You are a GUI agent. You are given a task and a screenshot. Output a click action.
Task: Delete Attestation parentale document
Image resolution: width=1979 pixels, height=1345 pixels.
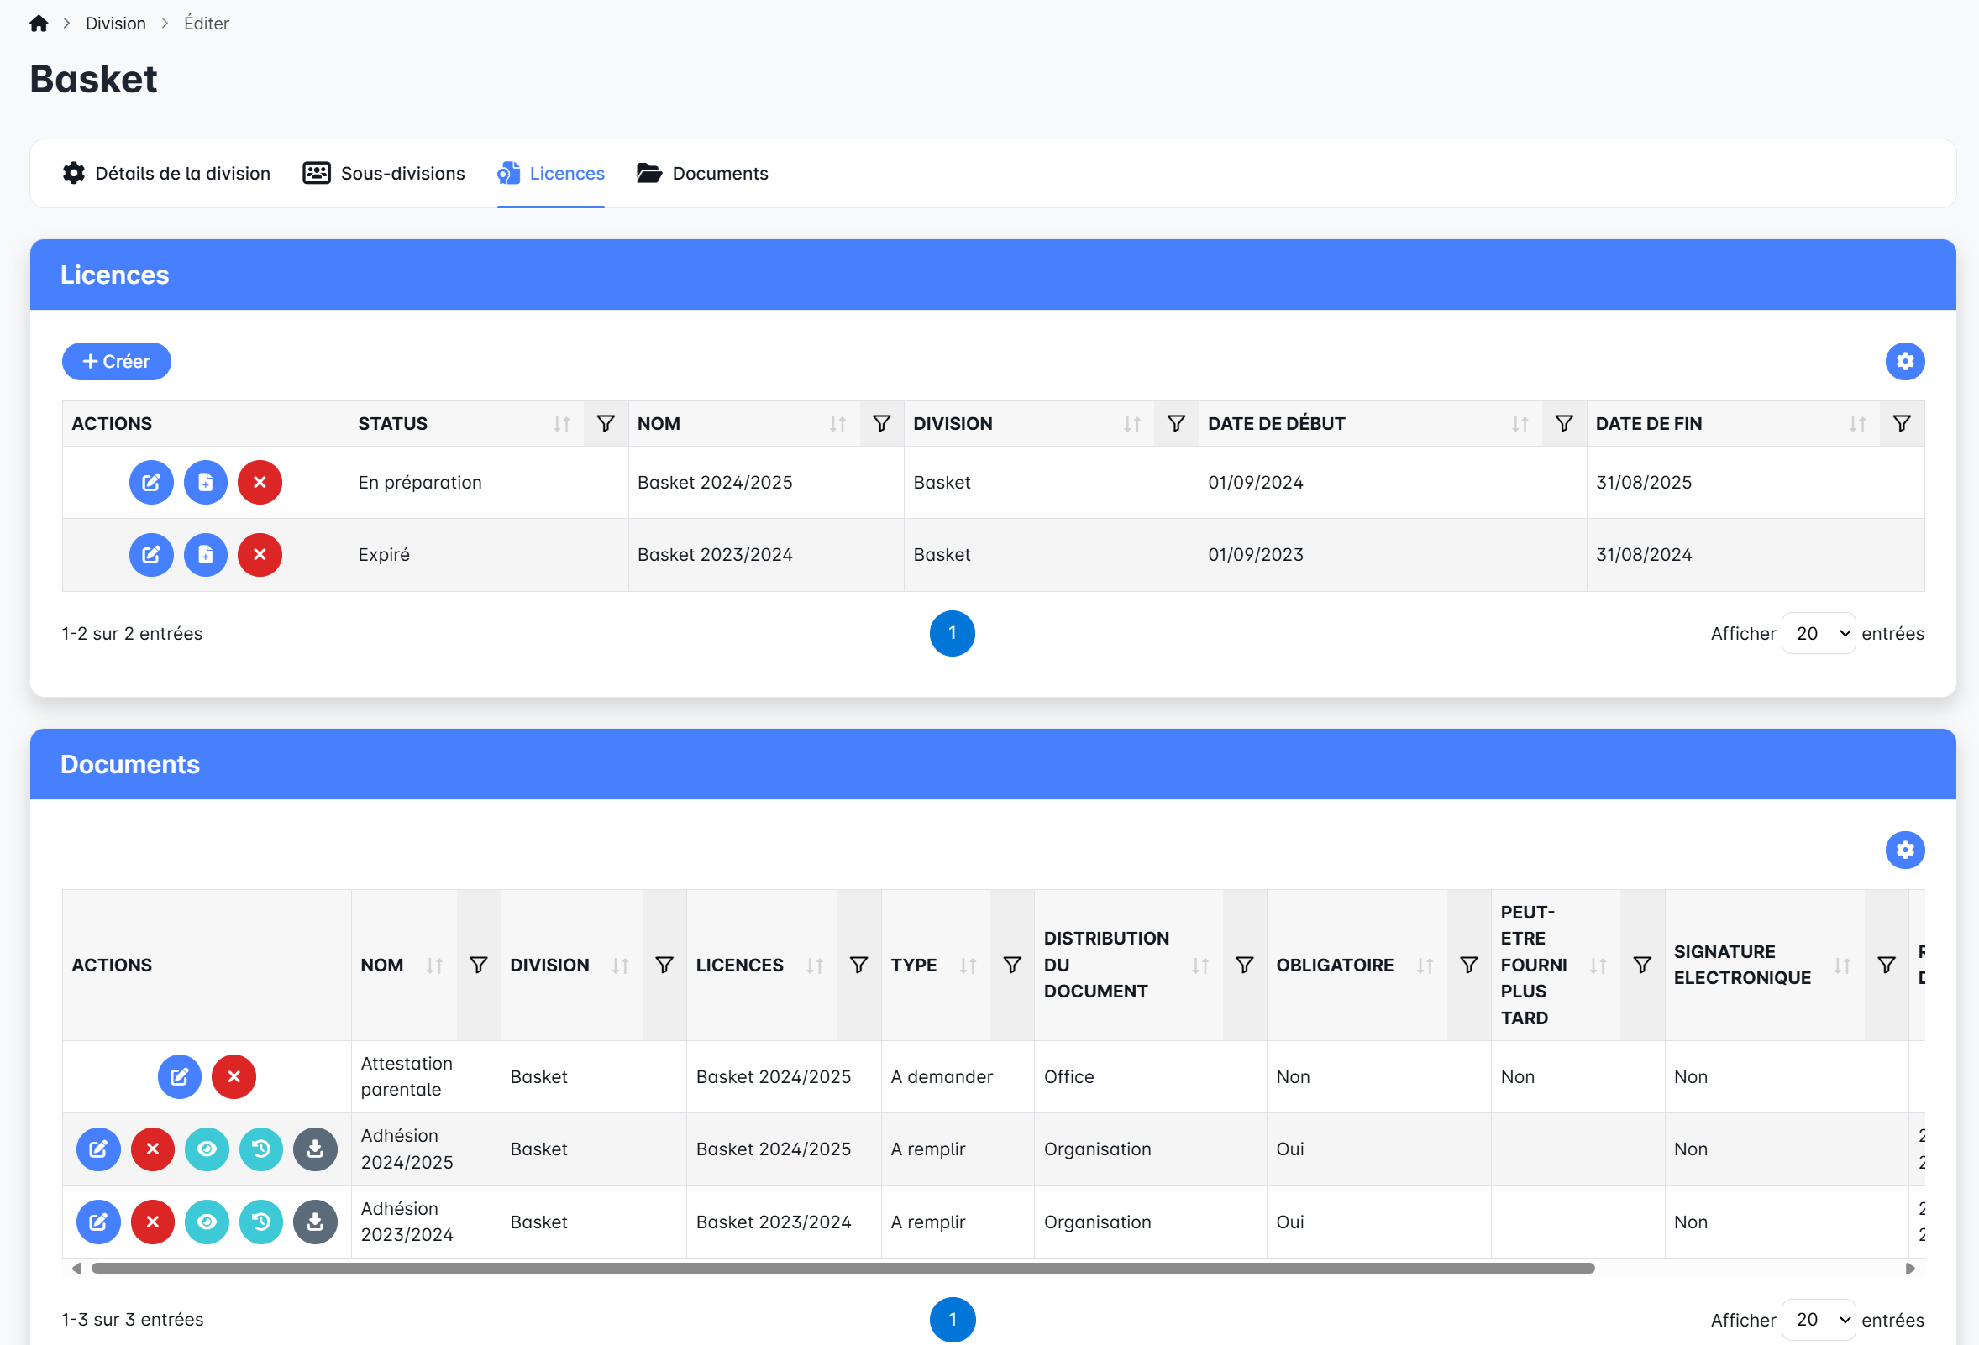234,1077
